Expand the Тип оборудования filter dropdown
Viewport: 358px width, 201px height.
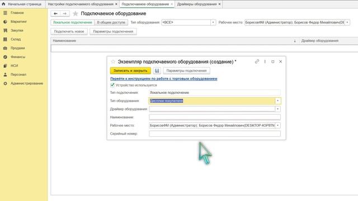click(x=213, y=22)
